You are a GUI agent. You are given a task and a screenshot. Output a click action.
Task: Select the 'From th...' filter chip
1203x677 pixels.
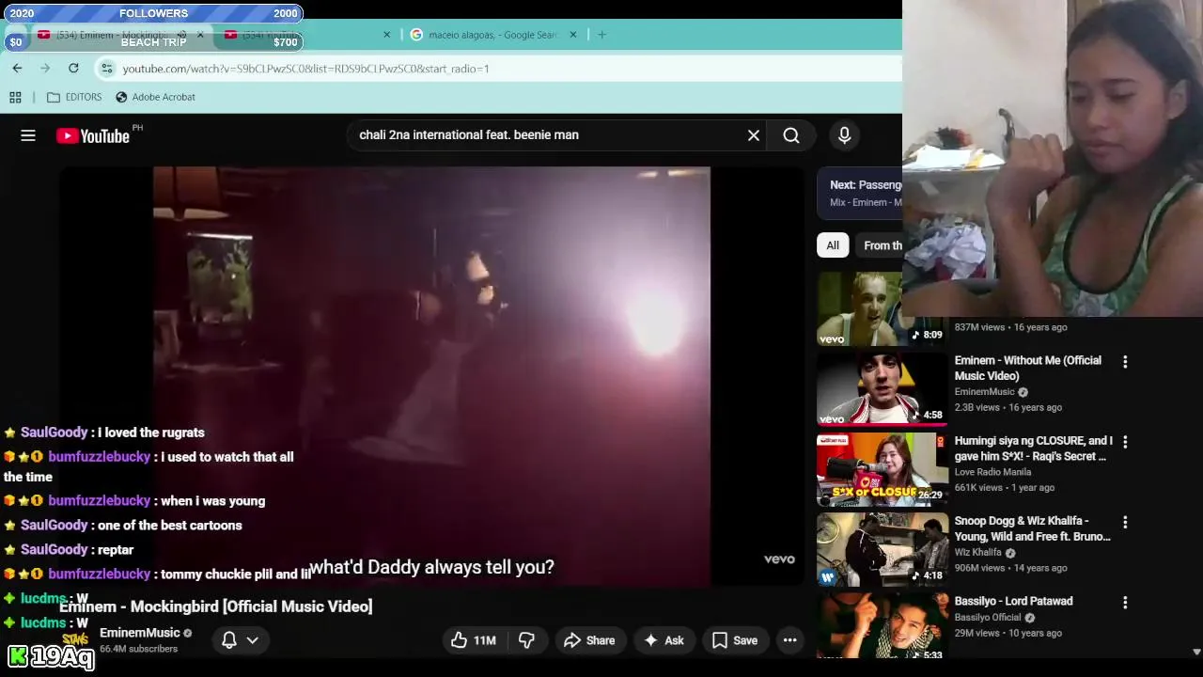pyautogui.click(x=880, y=245)
